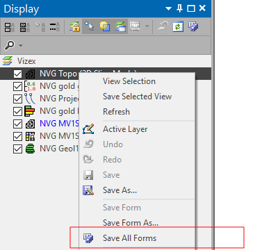
Task: Select the NVG Topo layer row
Action: (106, 74)
